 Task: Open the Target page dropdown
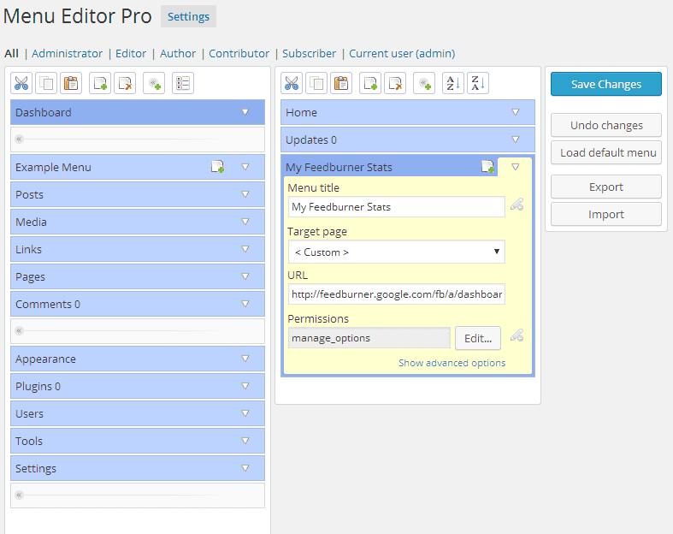[x=397, y=252]
